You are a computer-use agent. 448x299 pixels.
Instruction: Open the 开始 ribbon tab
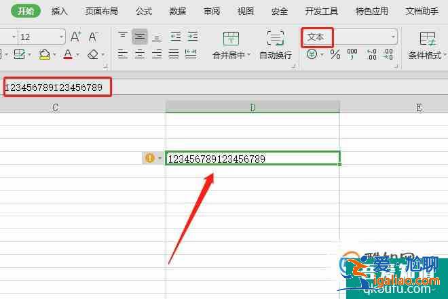(x=26, y=12)
